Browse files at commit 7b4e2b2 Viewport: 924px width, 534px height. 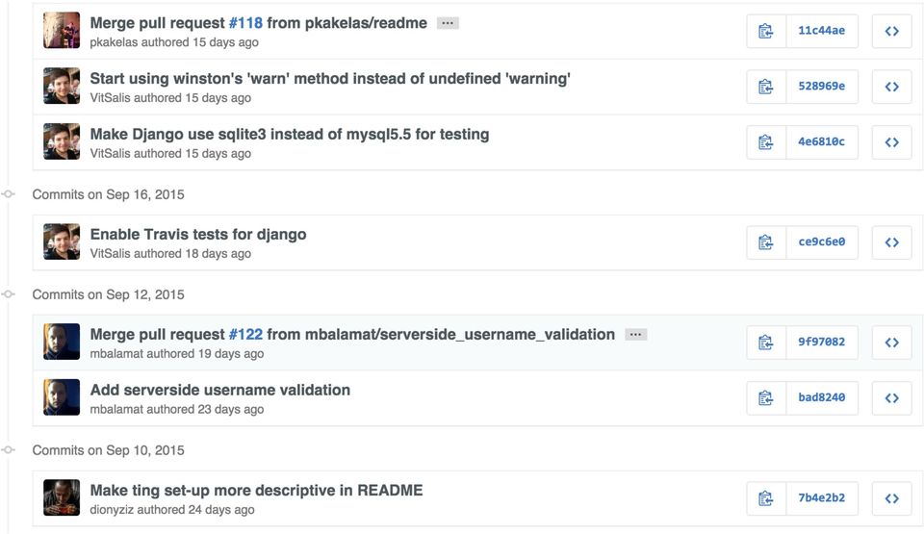891,498
